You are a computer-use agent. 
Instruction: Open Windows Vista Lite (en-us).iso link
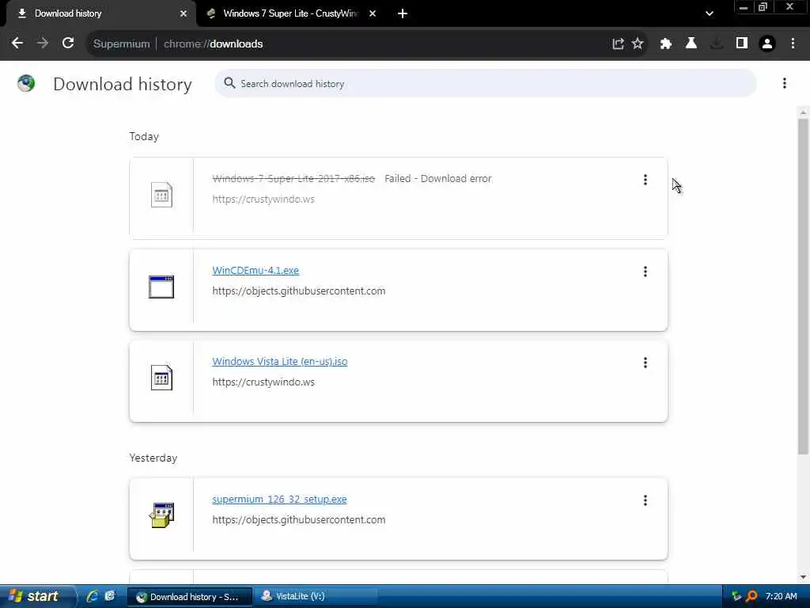279,361
